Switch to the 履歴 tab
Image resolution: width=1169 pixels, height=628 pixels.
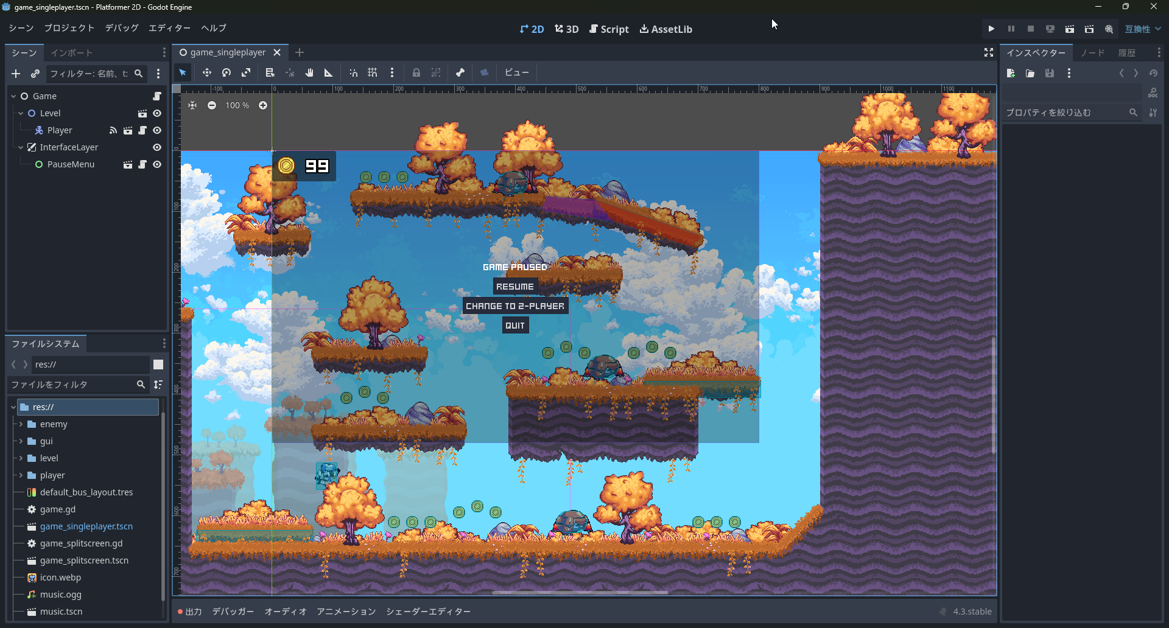coord(1127,53)
